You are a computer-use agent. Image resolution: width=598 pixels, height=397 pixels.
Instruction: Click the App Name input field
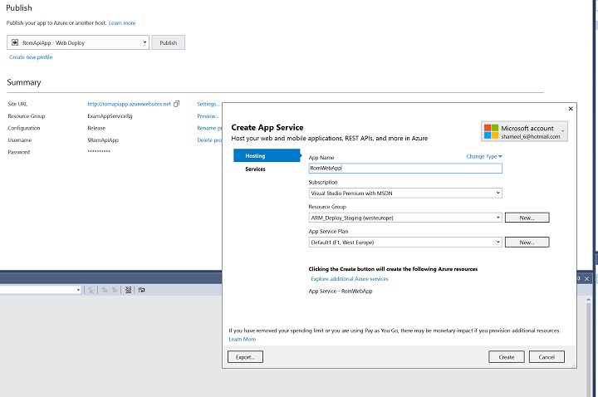pyautogui.click(x=405, y=168)
